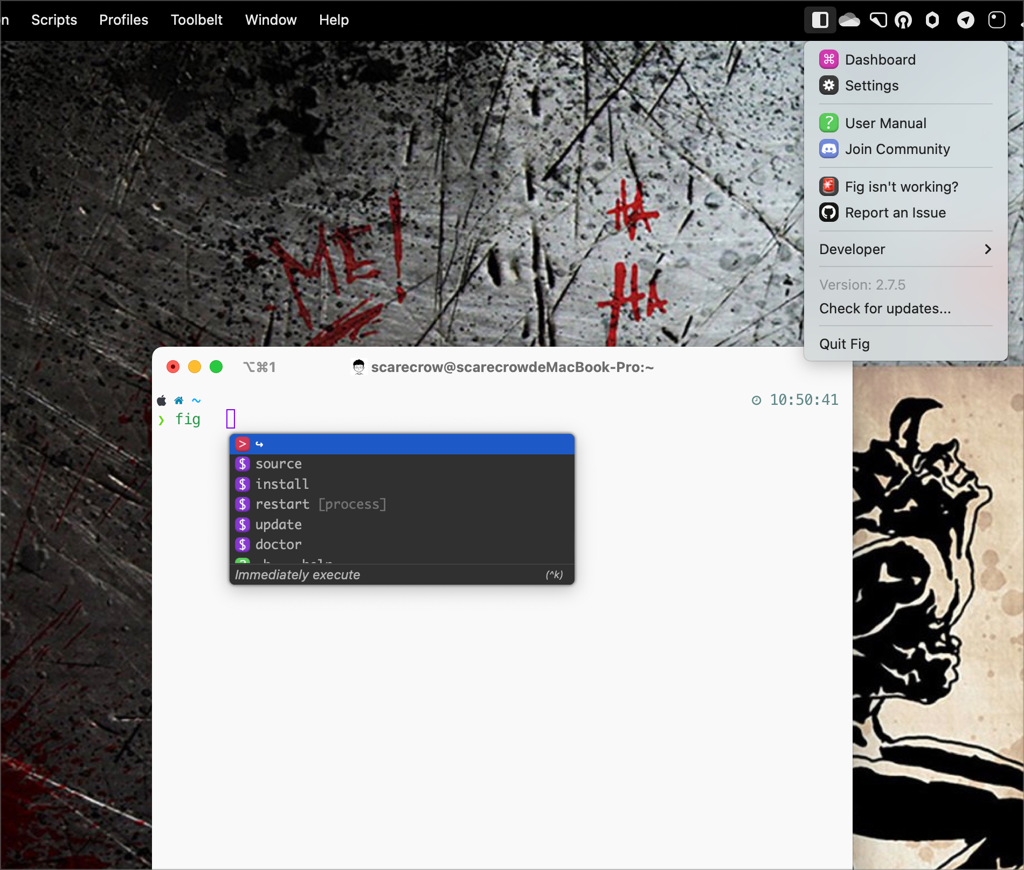Click the cloud icon in menu bar
1024x870 pixels.
click(849, 20)
